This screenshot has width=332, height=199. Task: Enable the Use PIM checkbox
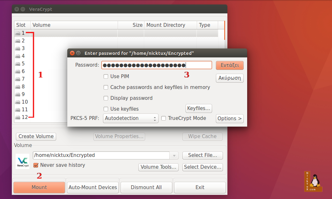pos(106,76)
